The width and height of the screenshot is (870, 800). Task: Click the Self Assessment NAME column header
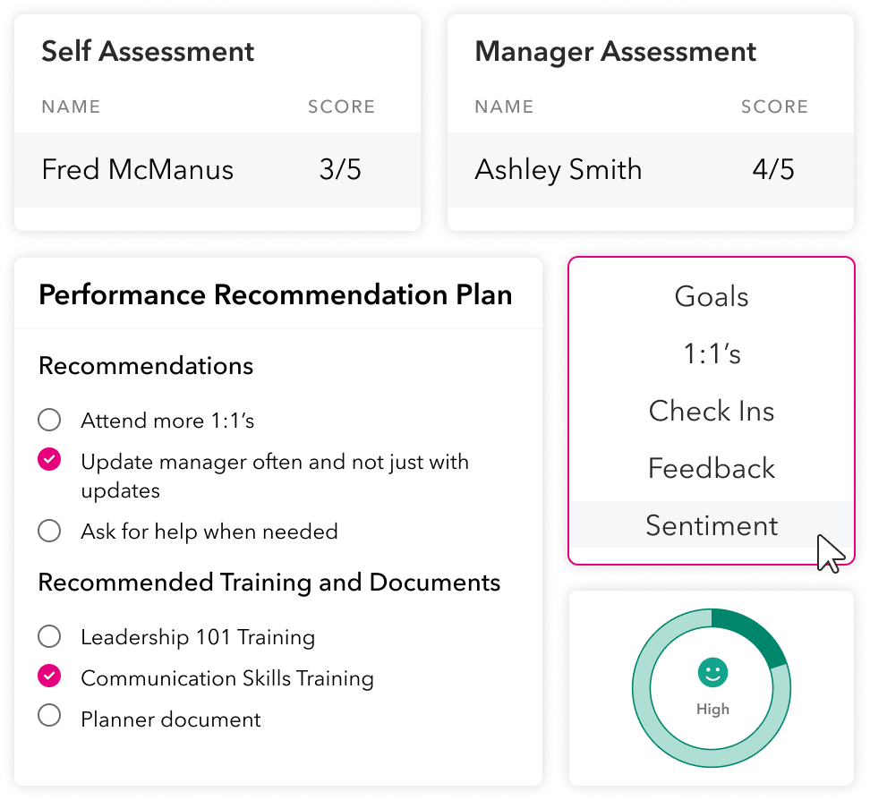[71, 107]
